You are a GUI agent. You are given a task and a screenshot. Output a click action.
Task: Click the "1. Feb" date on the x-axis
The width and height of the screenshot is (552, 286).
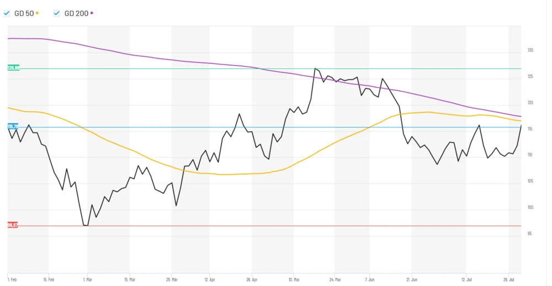(x=12, y=279)
